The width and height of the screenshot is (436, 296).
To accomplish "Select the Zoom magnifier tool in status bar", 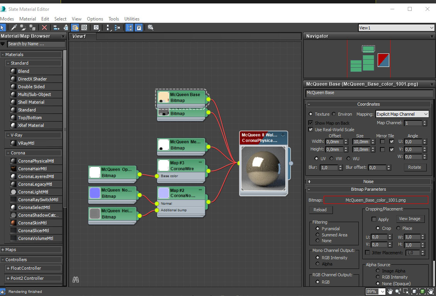I will [x=399, y=291].
